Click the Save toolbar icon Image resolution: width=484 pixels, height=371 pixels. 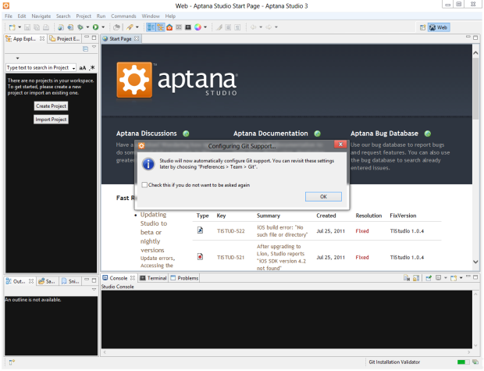(27, 27)
